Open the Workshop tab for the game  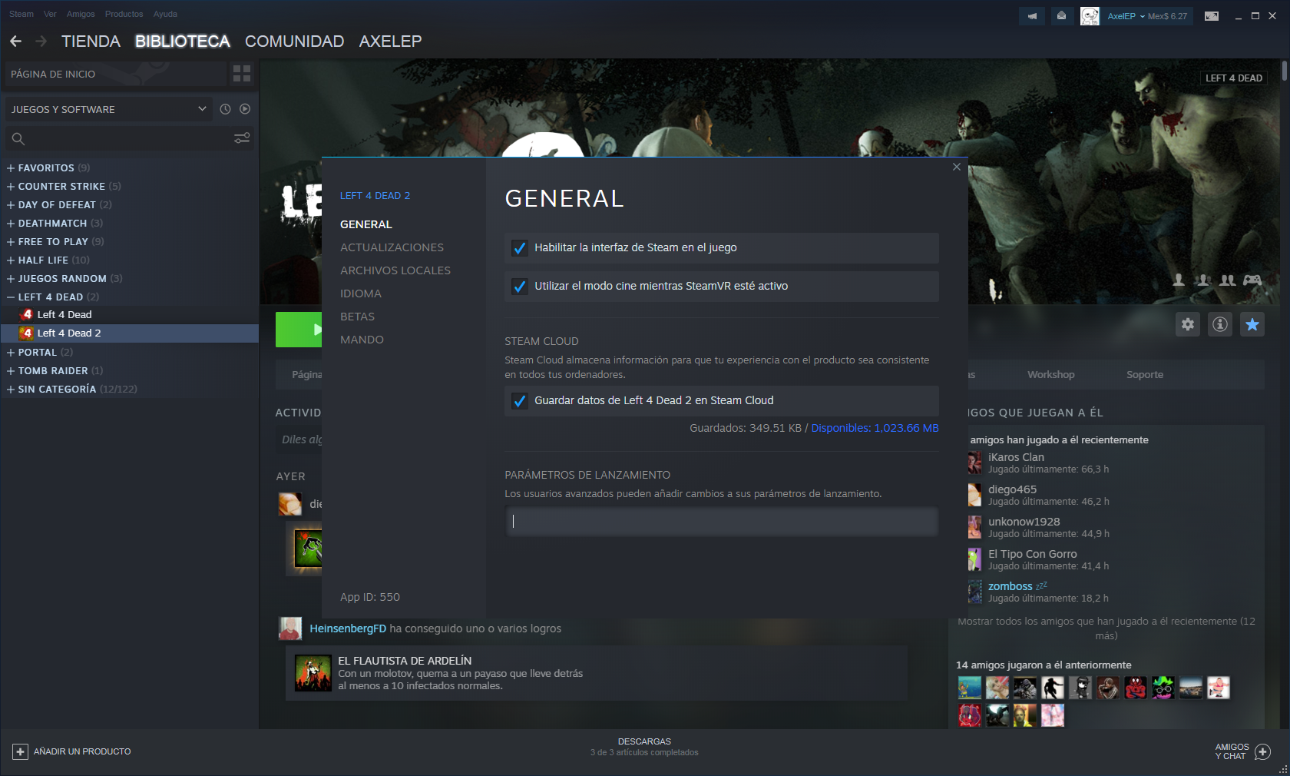point(1051,375)
